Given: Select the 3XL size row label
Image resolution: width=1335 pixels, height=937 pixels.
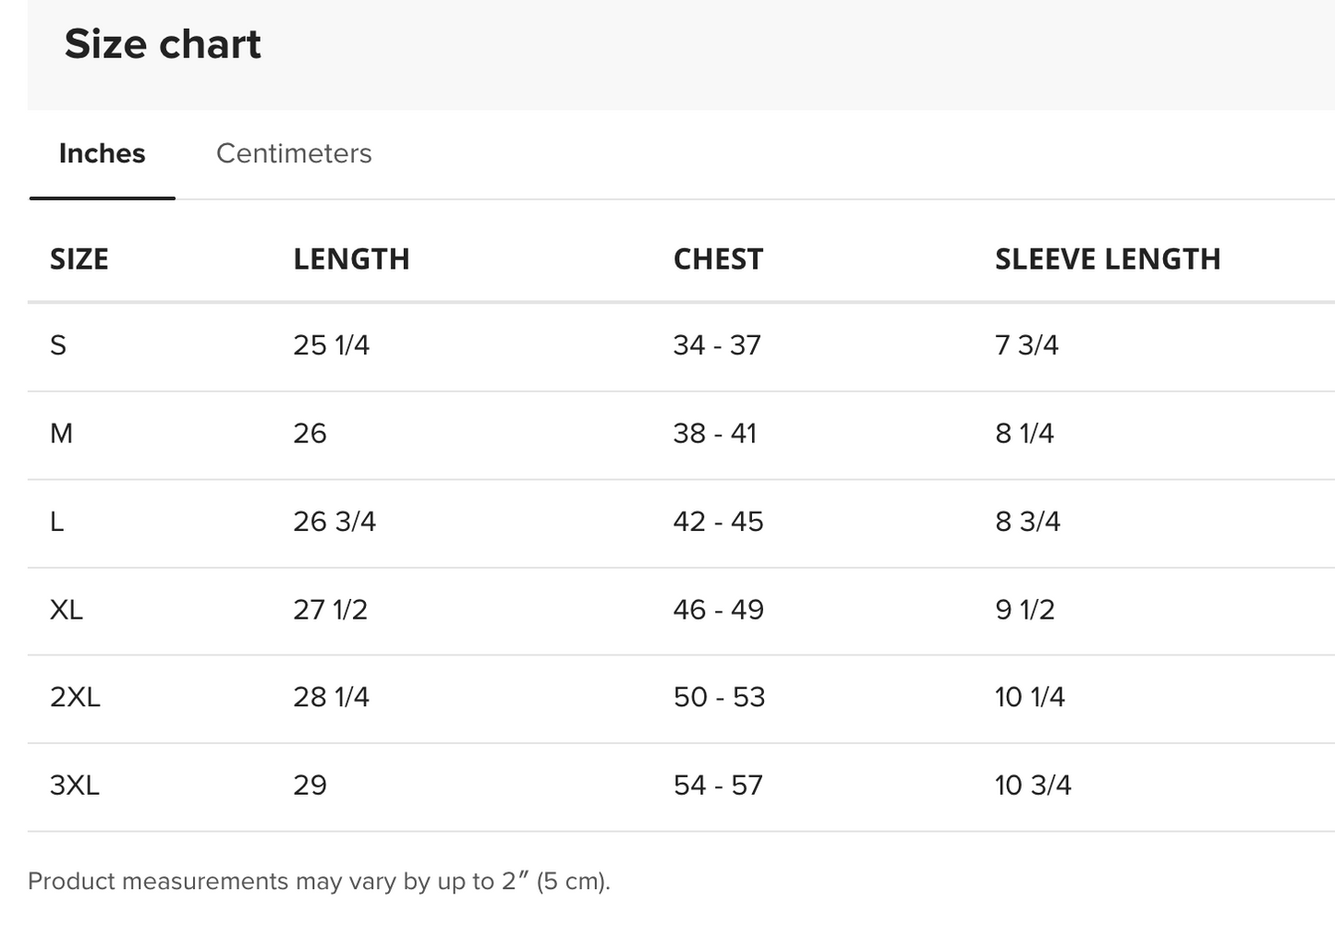Looking at the screenshot, I should click(x=75, y=786).
